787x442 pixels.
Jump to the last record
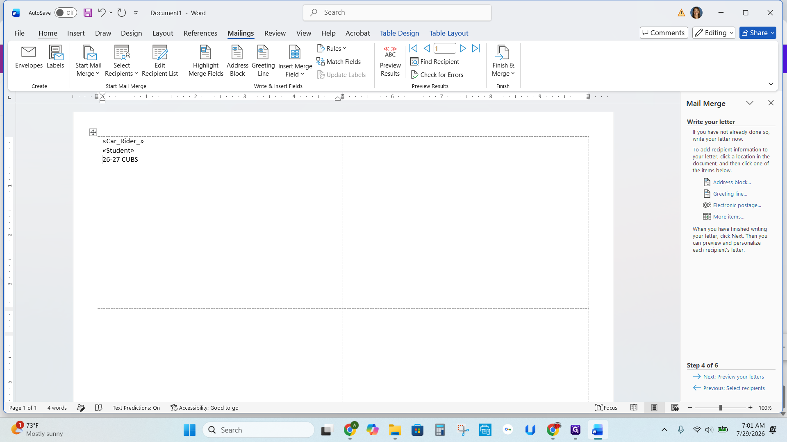click(x=476, y=48)
